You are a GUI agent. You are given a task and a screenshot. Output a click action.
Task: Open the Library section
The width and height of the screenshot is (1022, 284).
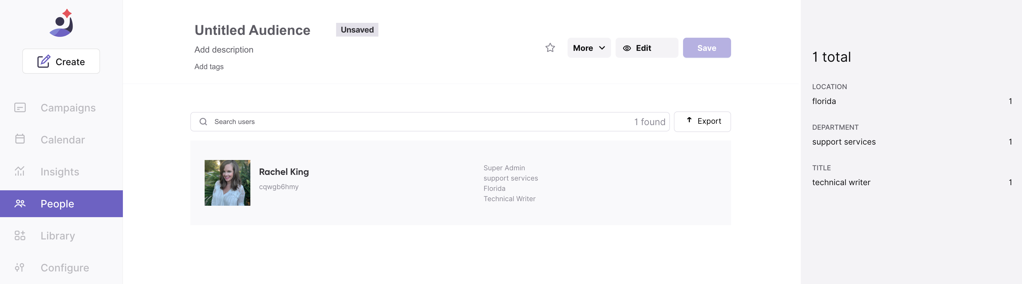click(61, 236)
